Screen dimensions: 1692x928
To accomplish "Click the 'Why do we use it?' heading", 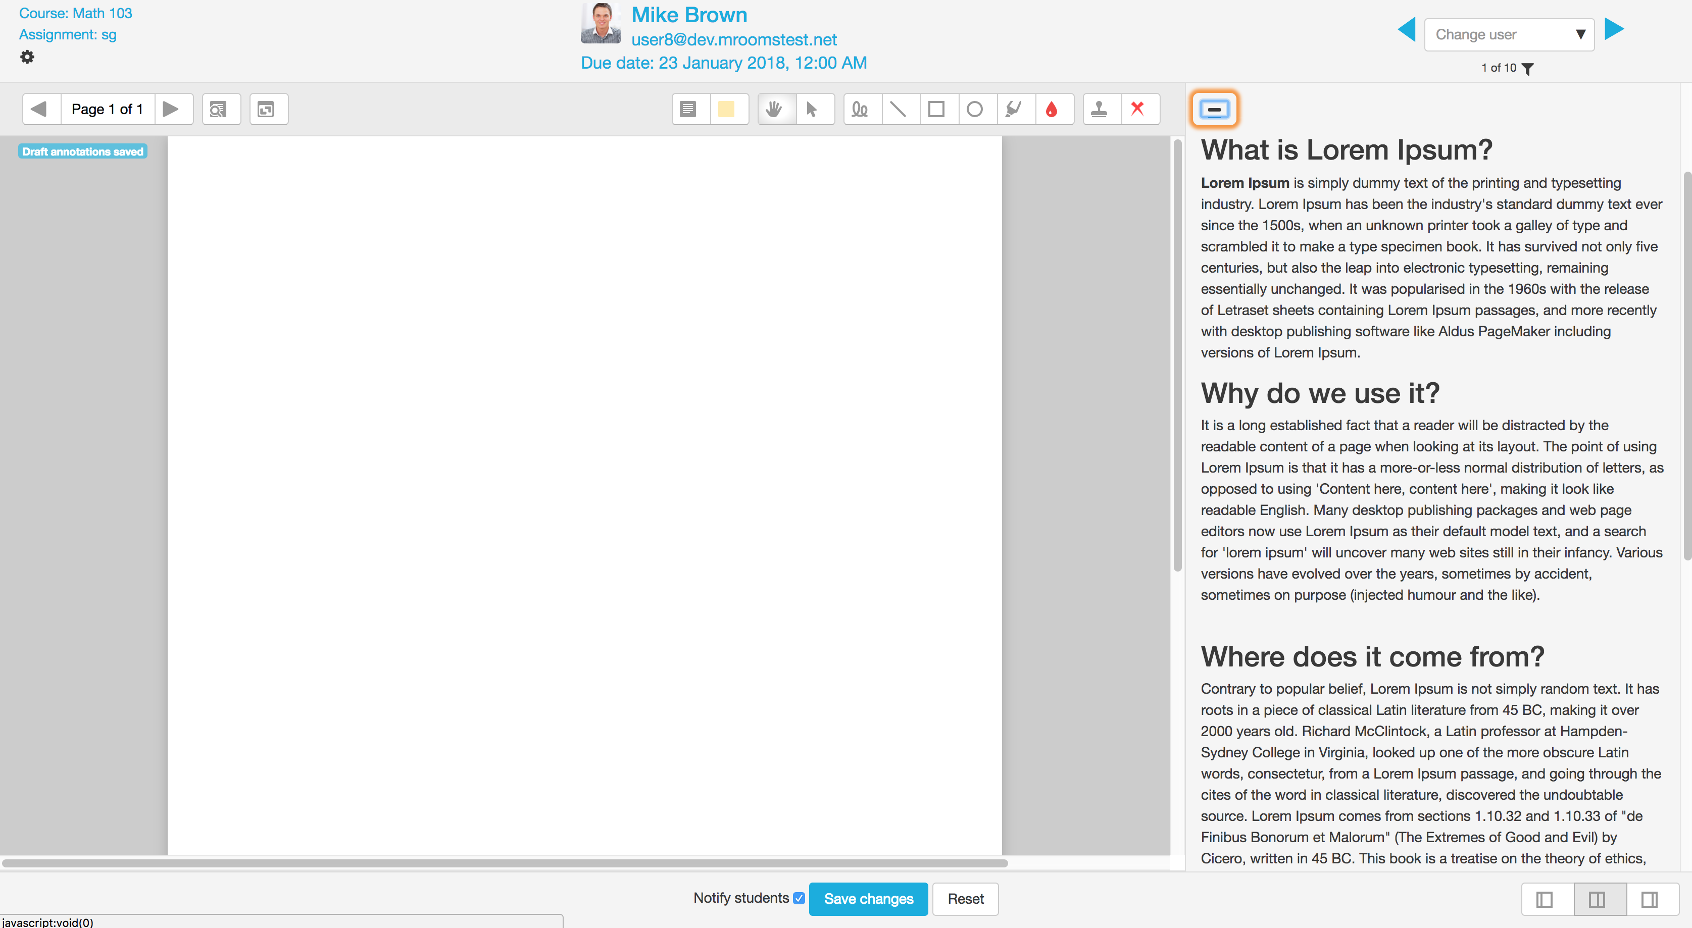I will click(x=1320, y=393).
